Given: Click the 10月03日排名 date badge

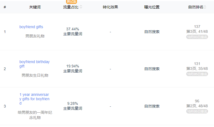Looking at the screenshot, I should (197, 37).
